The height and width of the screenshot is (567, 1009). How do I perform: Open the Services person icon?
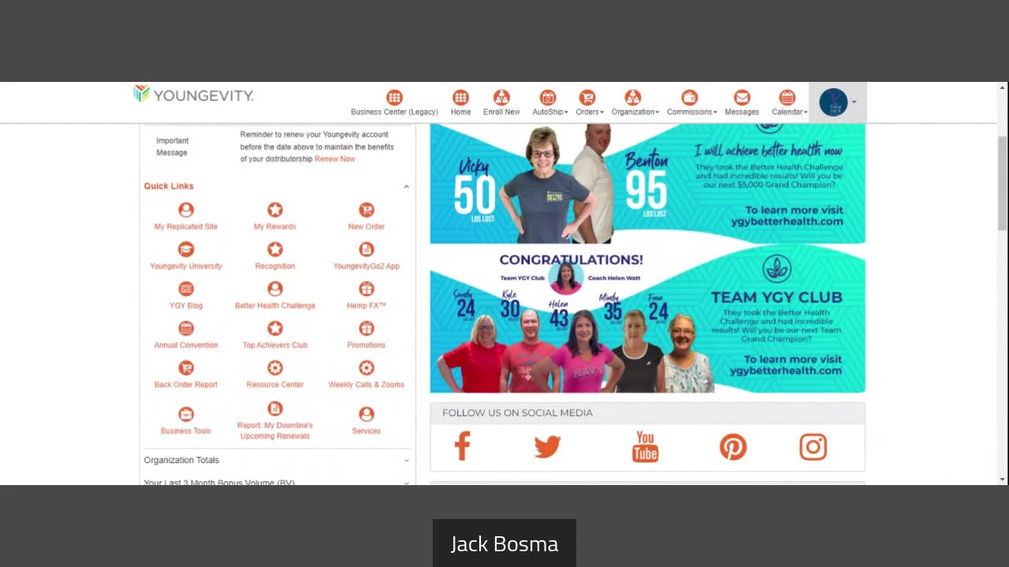click(367, 414)
